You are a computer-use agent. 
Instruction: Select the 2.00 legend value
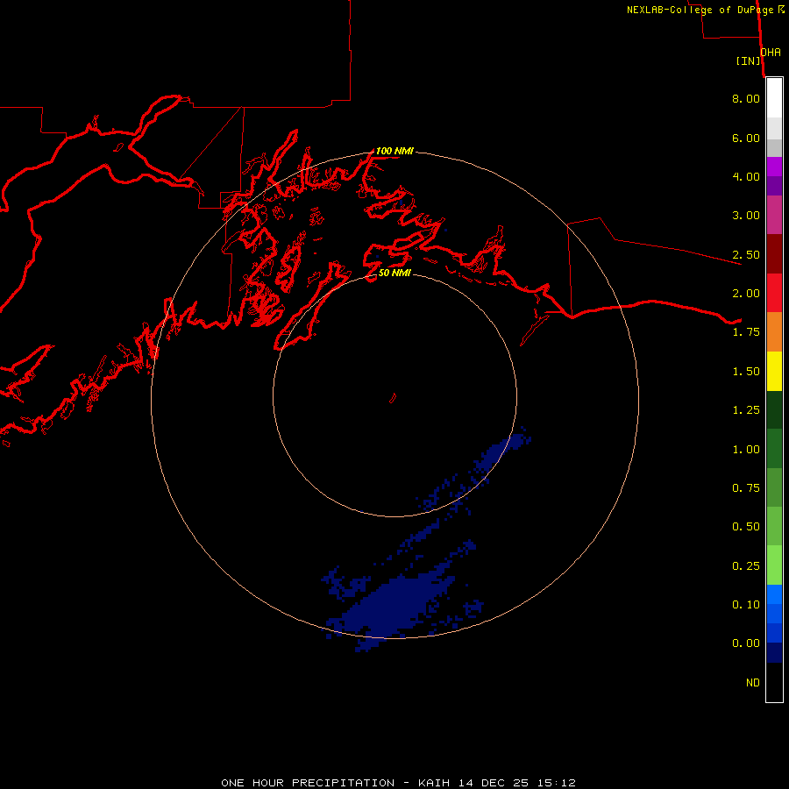[x=746, y=294]
